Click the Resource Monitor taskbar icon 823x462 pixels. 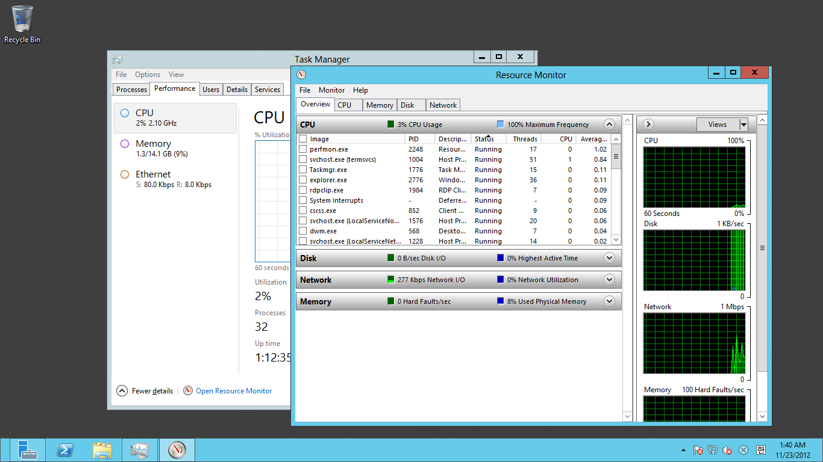click(x=177, y=450)
